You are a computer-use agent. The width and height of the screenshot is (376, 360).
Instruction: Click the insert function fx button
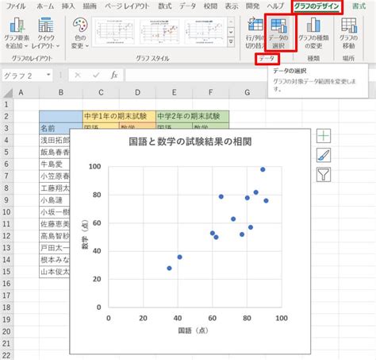click(x=114, y=75)
